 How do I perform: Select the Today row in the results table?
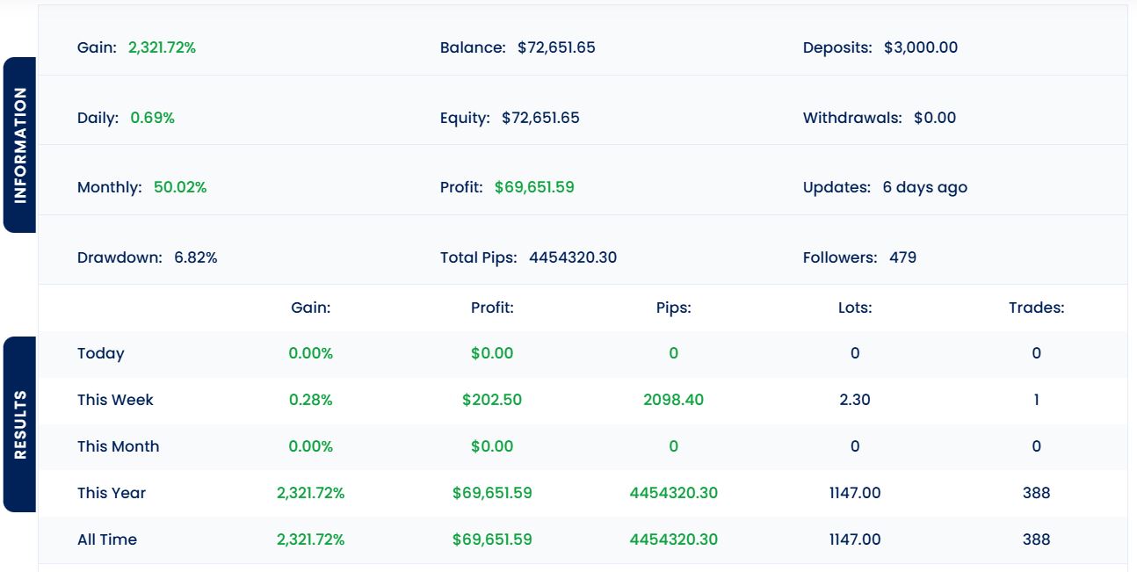(100, 353)
